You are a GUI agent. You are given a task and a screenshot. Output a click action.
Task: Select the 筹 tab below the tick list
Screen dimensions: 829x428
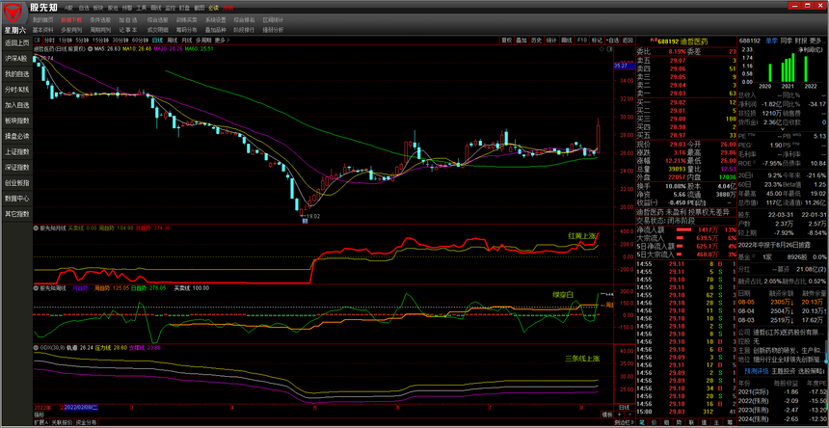point(730,423)
